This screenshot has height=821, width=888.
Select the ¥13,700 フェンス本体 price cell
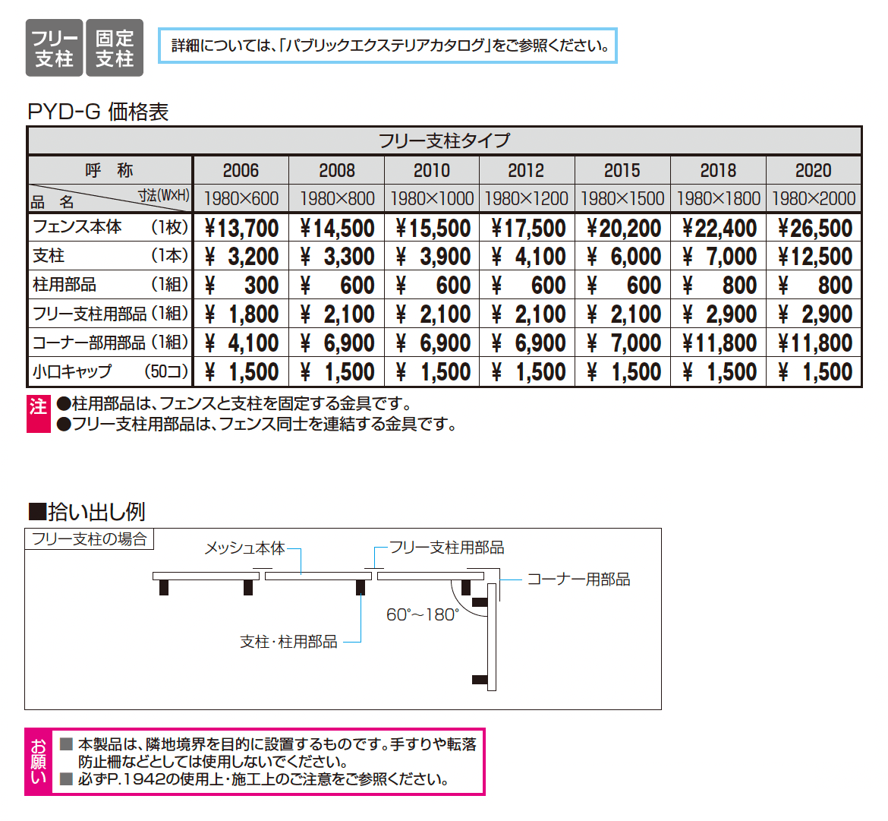(240, 227)
